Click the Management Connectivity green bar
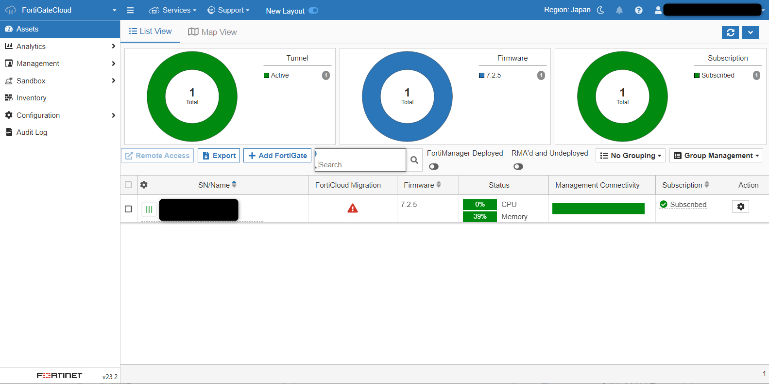 [598, 208]
